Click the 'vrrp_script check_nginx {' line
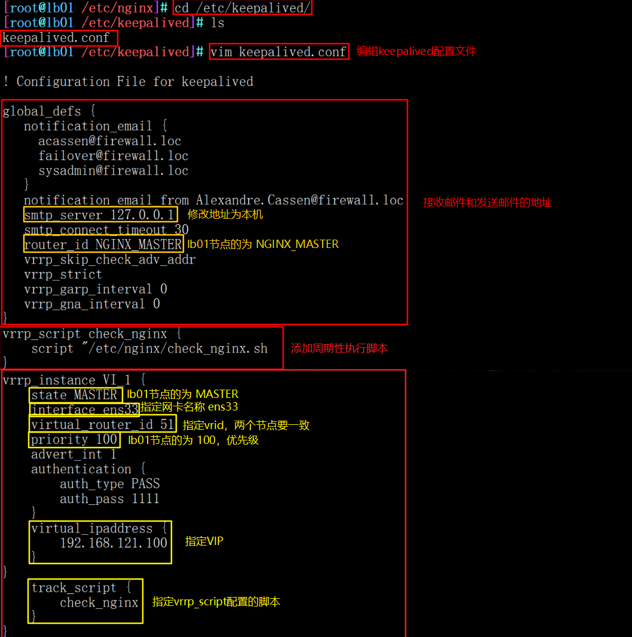This screenshot has height=637, width=632. 92,334
